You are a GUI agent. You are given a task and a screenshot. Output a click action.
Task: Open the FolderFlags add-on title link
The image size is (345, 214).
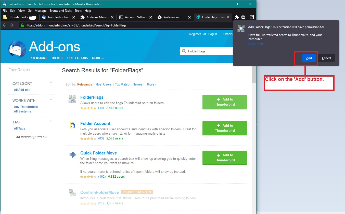[x=92, y=97]
